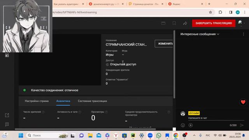Open Yandex Browser from the taskbar

coord(116,135)
